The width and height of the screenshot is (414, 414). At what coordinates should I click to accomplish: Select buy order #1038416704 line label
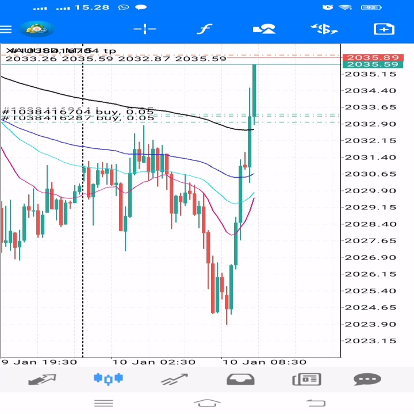78,111
